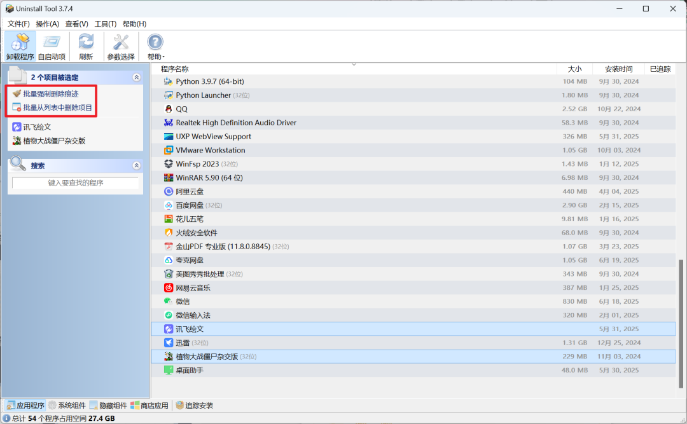Click the "6月 19, 2025" install date
The height and width of the screenshot is (424, 687).
(x=619, y=260)
